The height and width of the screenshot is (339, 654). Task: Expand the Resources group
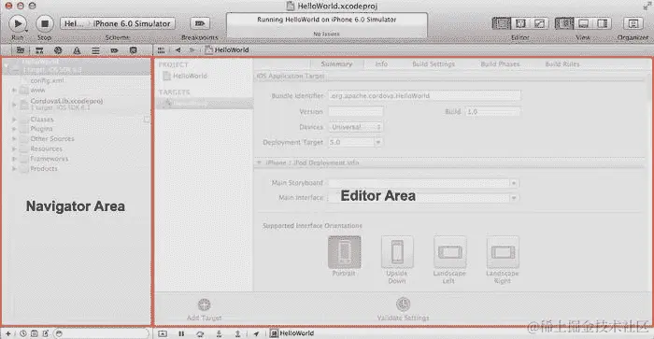14,148
